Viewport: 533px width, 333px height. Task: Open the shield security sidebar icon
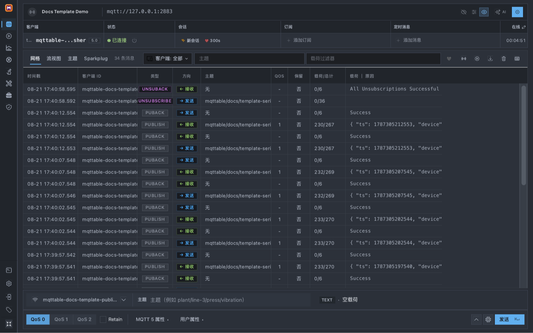click(x=9, y=107)
